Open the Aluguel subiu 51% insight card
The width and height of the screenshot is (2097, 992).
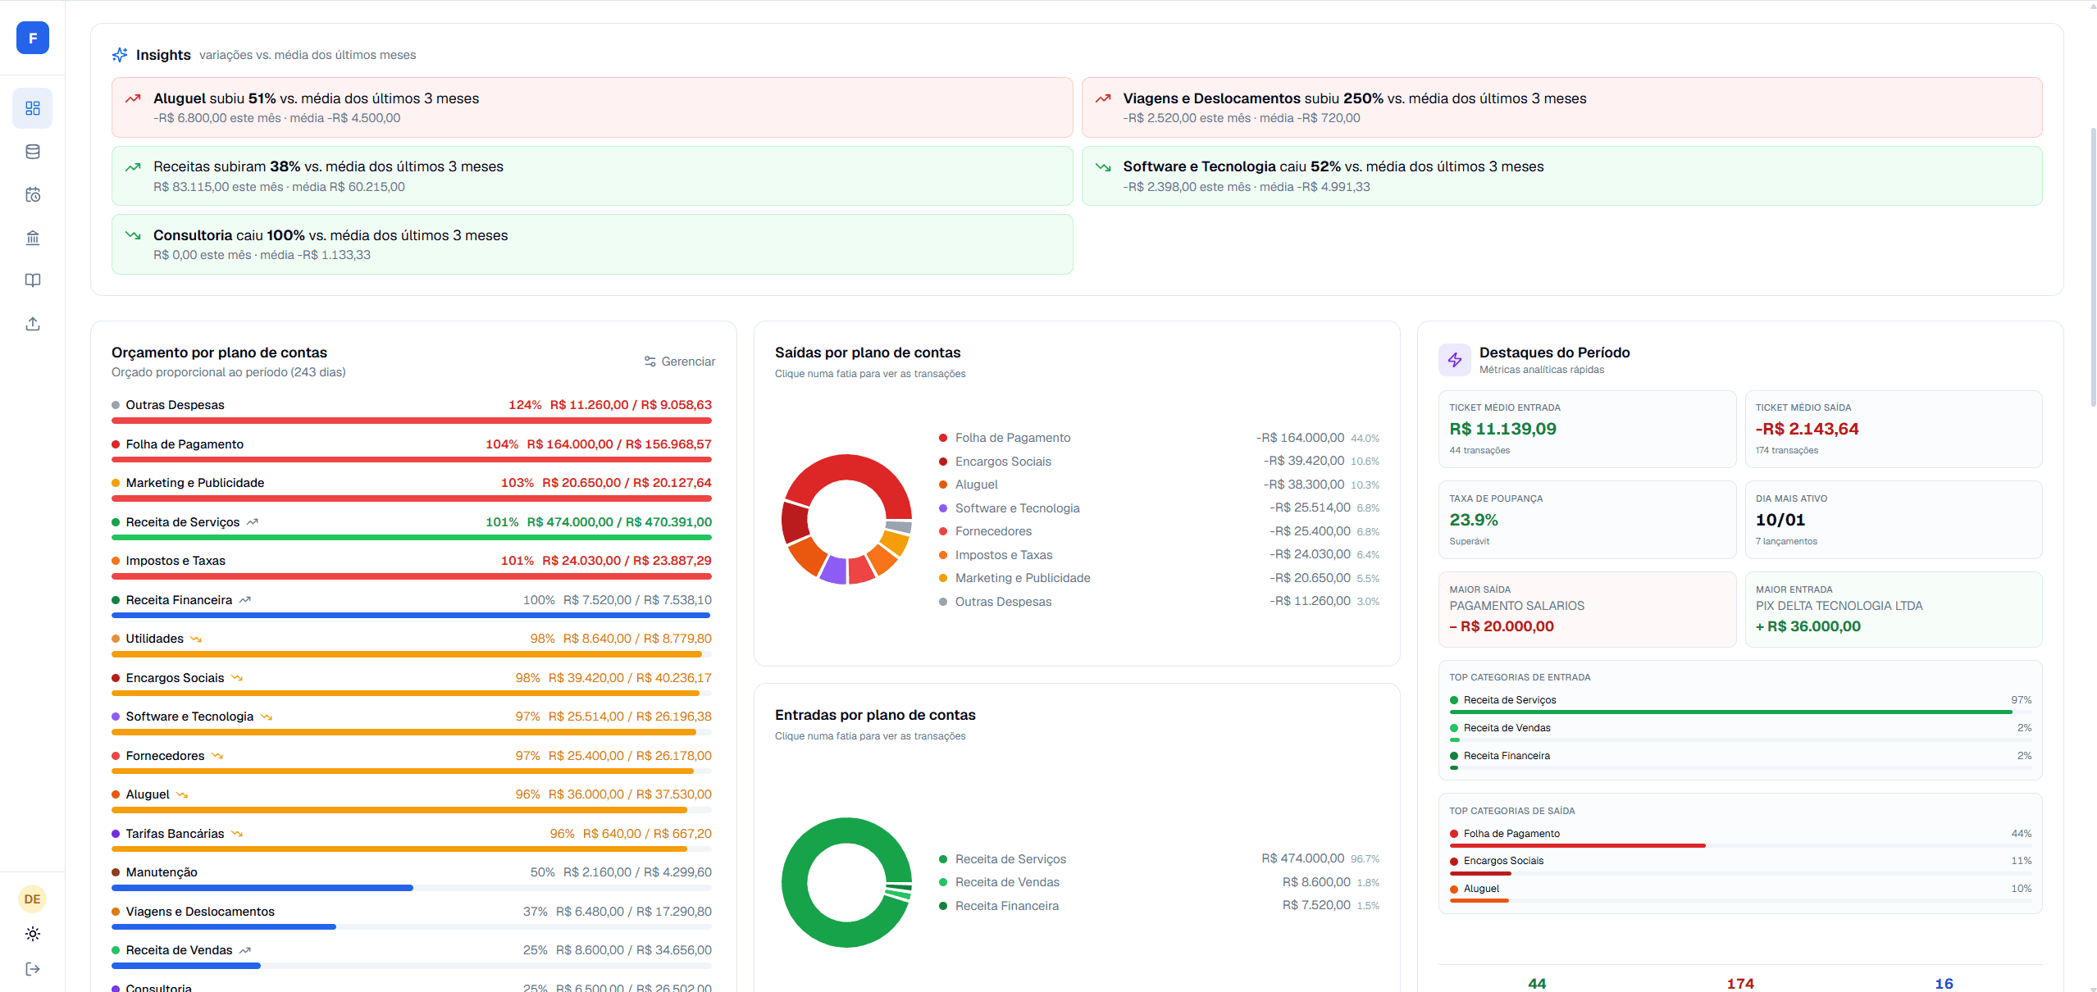coord(592,107)
